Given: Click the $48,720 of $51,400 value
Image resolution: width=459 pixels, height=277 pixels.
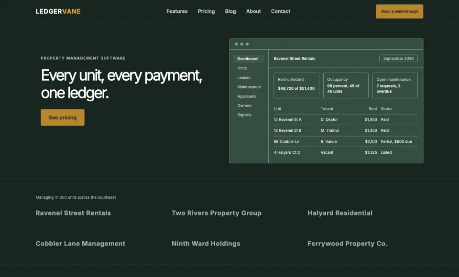Looking at the screenshot, I should point(296,88).
